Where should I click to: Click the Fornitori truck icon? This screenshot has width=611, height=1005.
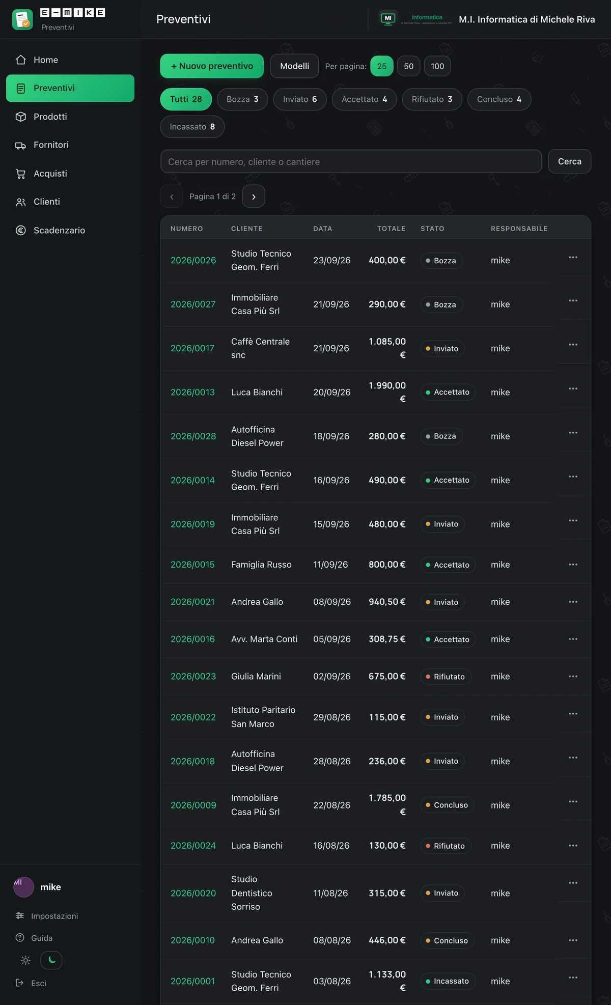[x=20, y=145]
